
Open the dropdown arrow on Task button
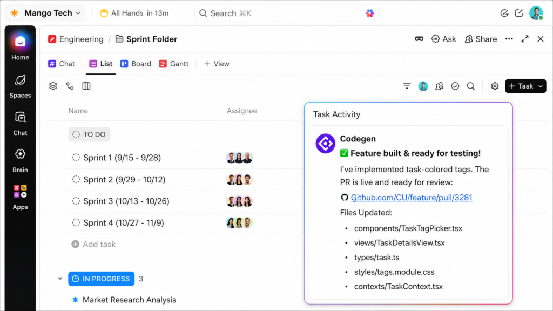coord(540,86)
